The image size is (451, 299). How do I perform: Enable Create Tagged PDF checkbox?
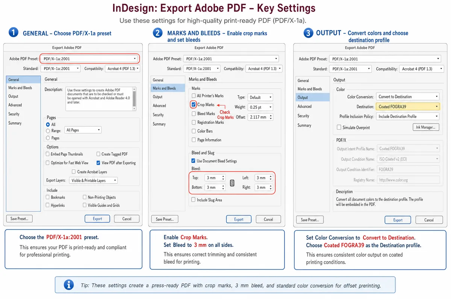pyautogui.click(x=98, y=154)
